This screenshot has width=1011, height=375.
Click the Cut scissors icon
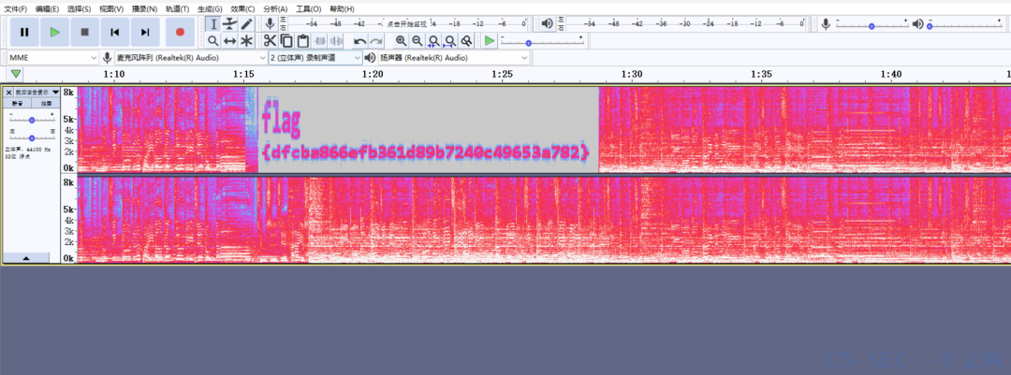click(270, 40)
